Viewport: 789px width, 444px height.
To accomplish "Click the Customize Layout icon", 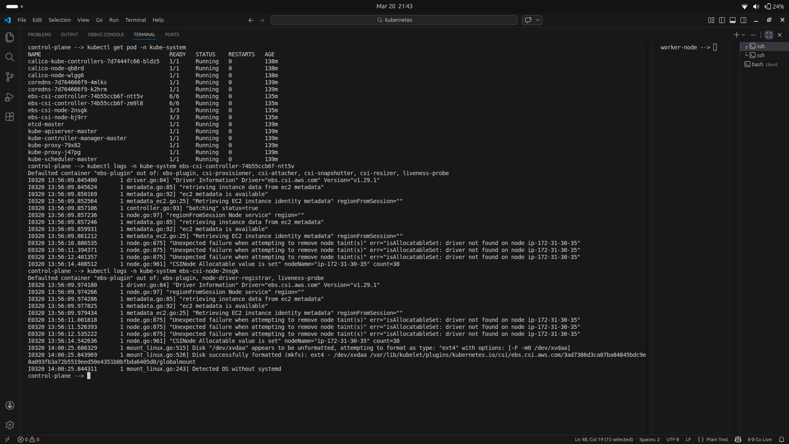I will [711, 20].
